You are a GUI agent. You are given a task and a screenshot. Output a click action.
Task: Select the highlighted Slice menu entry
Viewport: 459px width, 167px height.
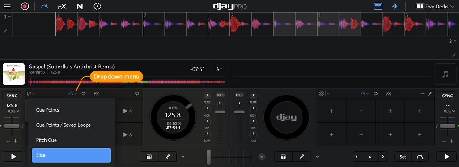[72, 155]
